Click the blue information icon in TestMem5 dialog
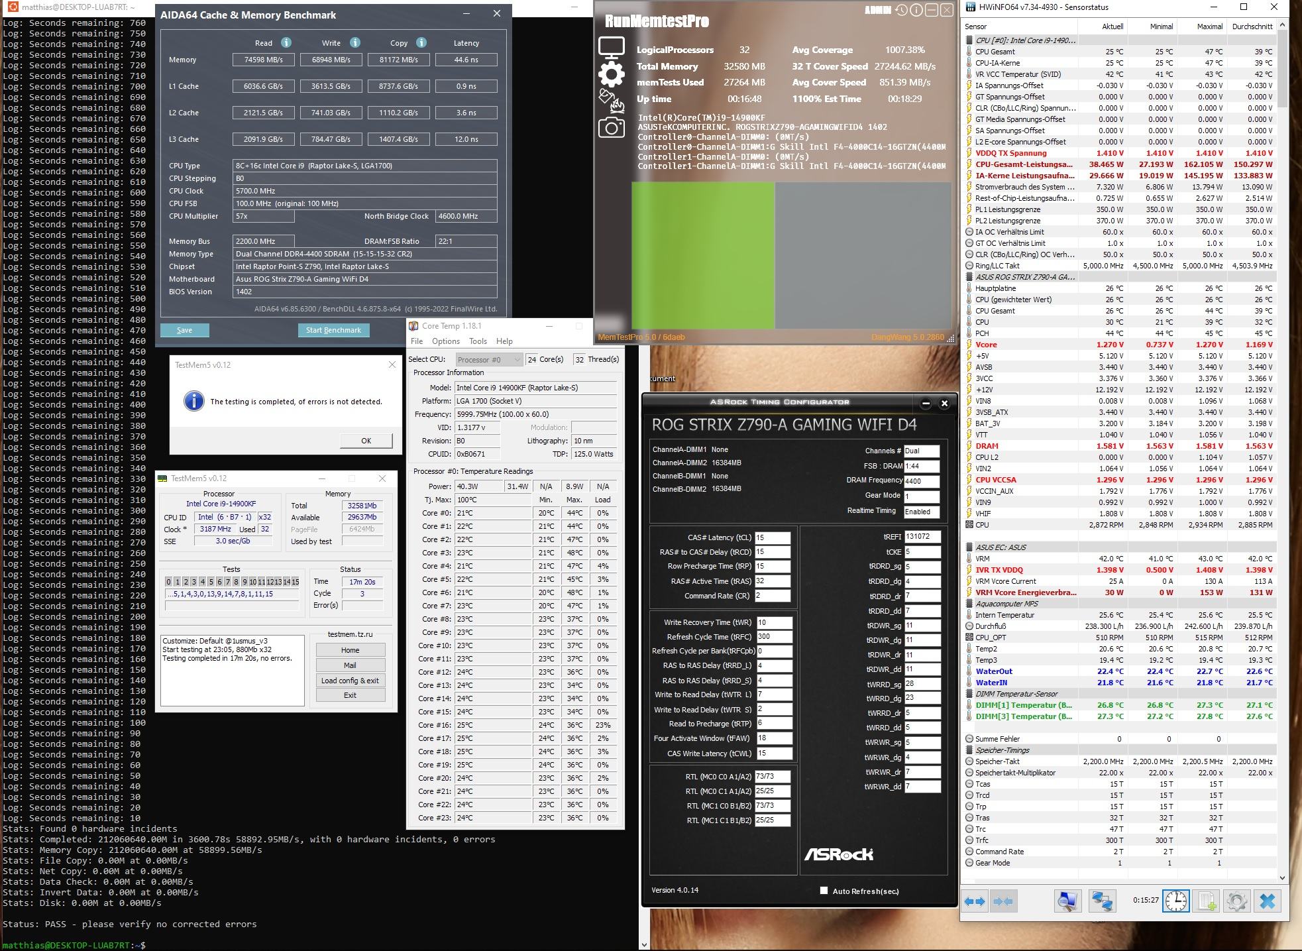This screenshot has width=1302, height=951. 193,401
